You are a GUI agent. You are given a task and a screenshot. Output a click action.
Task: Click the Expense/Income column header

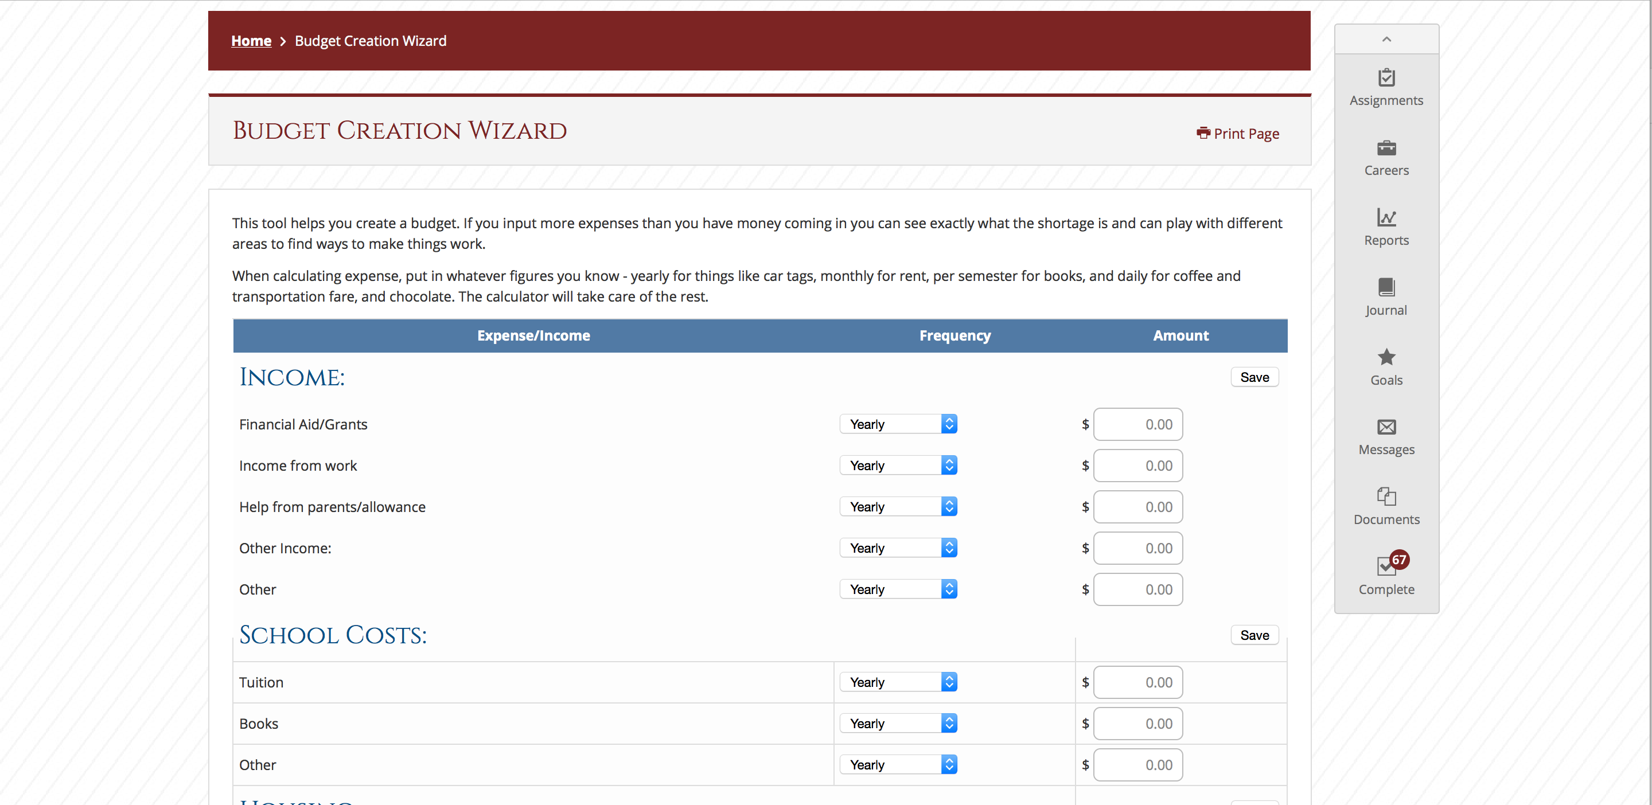pyautogui.click(x=533, y=335)
